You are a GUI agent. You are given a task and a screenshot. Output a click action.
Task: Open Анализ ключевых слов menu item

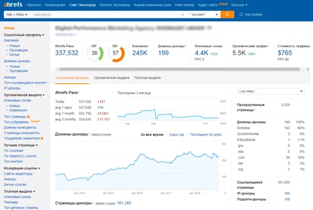pyautogui.click(x=153, y=5)
